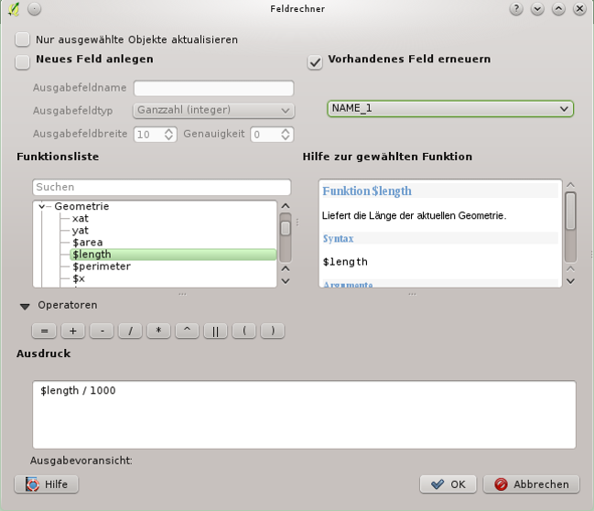
Task: Click the '^' power operator button
Action: pyautogui.click(x=187, y=331)
